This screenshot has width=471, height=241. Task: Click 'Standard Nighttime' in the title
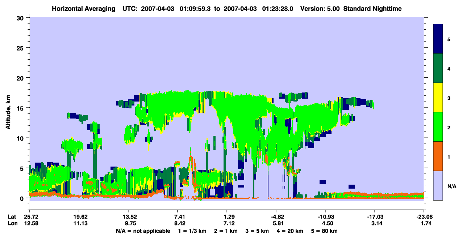[x=372, y=8]
